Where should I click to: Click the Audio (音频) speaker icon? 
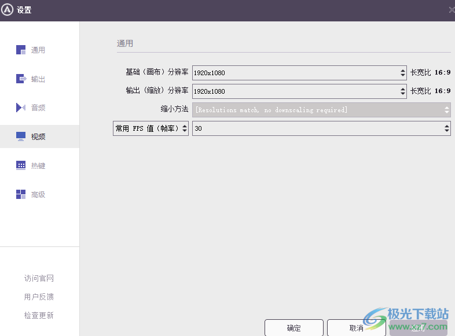point(21,108)
